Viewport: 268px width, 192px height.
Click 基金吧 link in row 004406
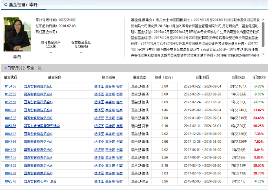coord(110,150)
